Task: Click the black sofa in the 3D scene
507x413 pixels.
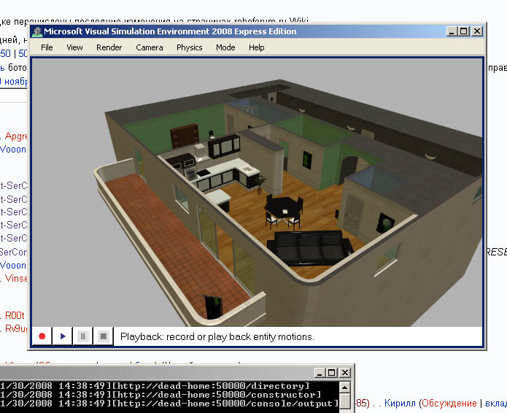Action: [310, 247]
